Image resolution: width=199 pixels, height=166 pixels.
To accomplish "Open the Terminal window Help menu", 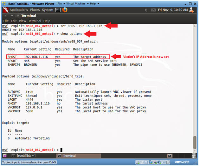I will 47,21.
